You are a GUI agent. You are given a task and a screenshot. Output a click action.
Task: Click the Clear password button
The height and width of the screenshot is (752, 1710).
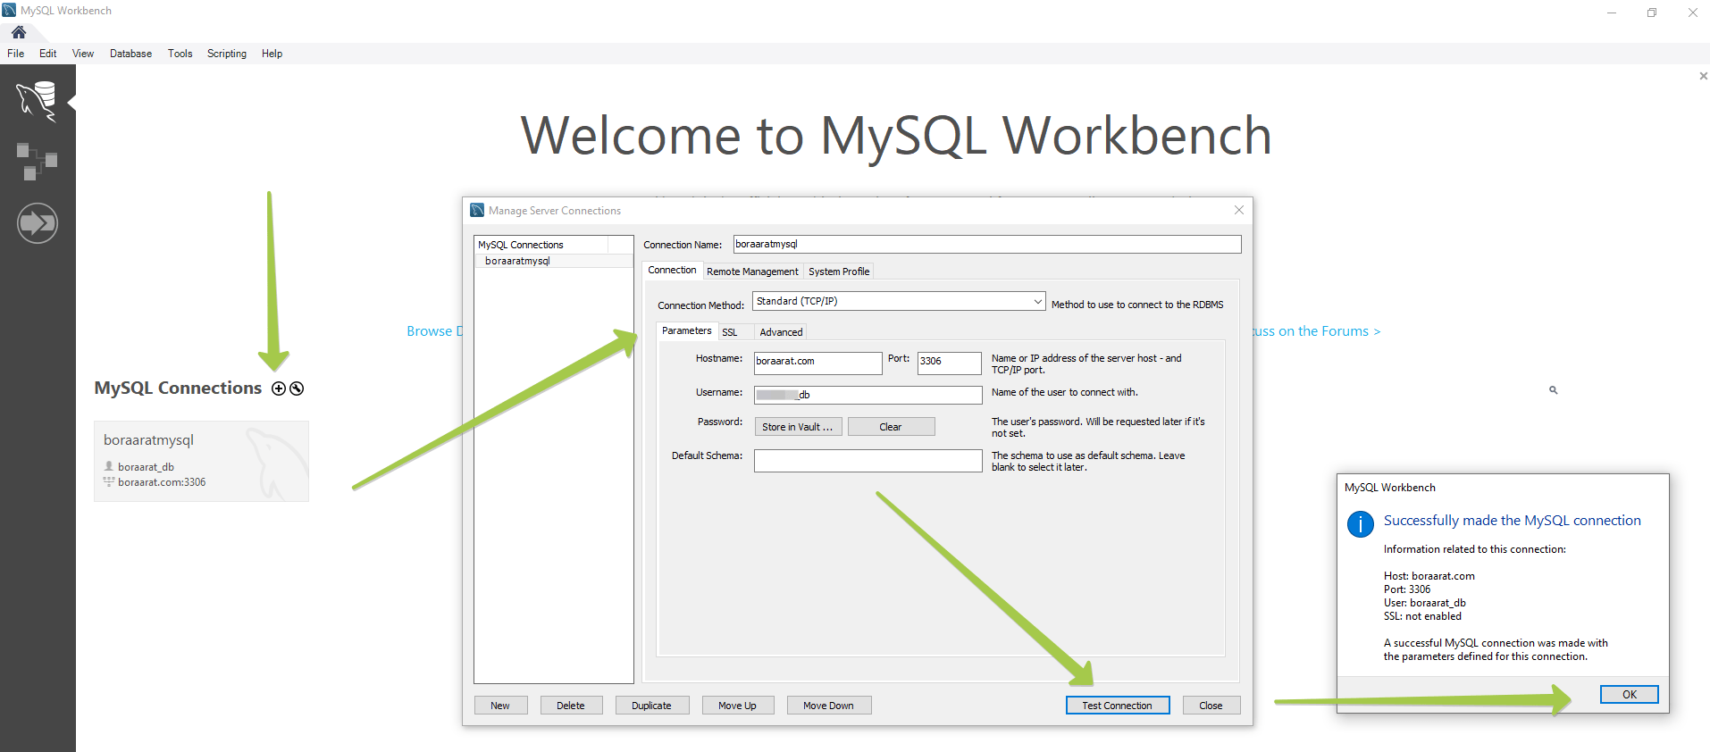pos(891,427)
